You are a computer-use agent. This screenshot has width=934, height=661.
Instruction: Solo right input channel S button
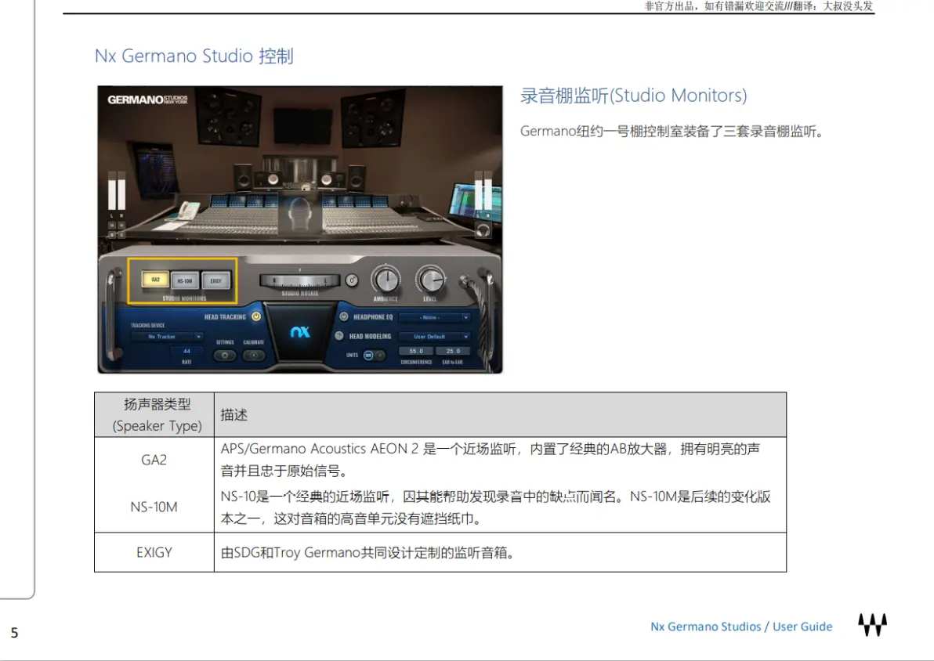click(x=121, y=235)
